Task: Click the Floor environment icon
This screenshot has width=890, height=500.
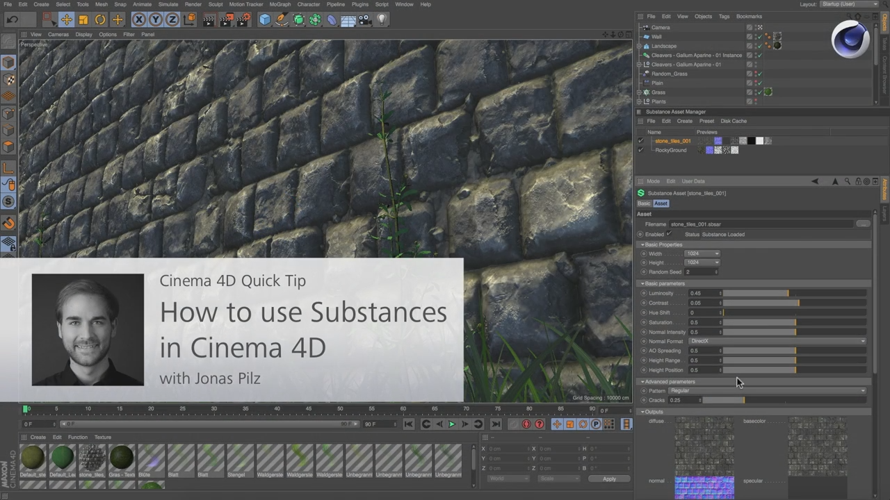Action: coord(348,19)
